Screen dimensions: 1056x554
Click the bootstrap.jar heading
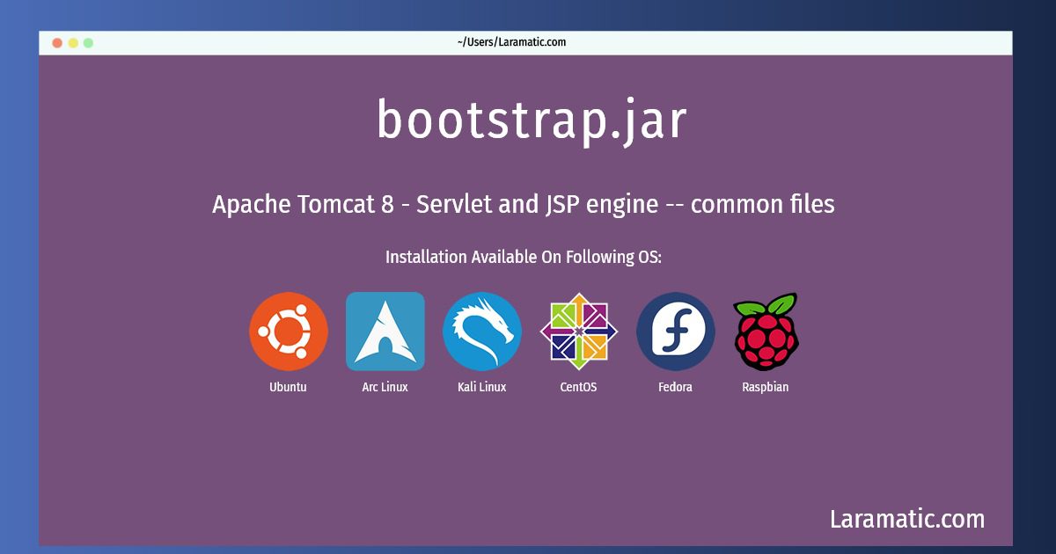[x=528, y=121]
